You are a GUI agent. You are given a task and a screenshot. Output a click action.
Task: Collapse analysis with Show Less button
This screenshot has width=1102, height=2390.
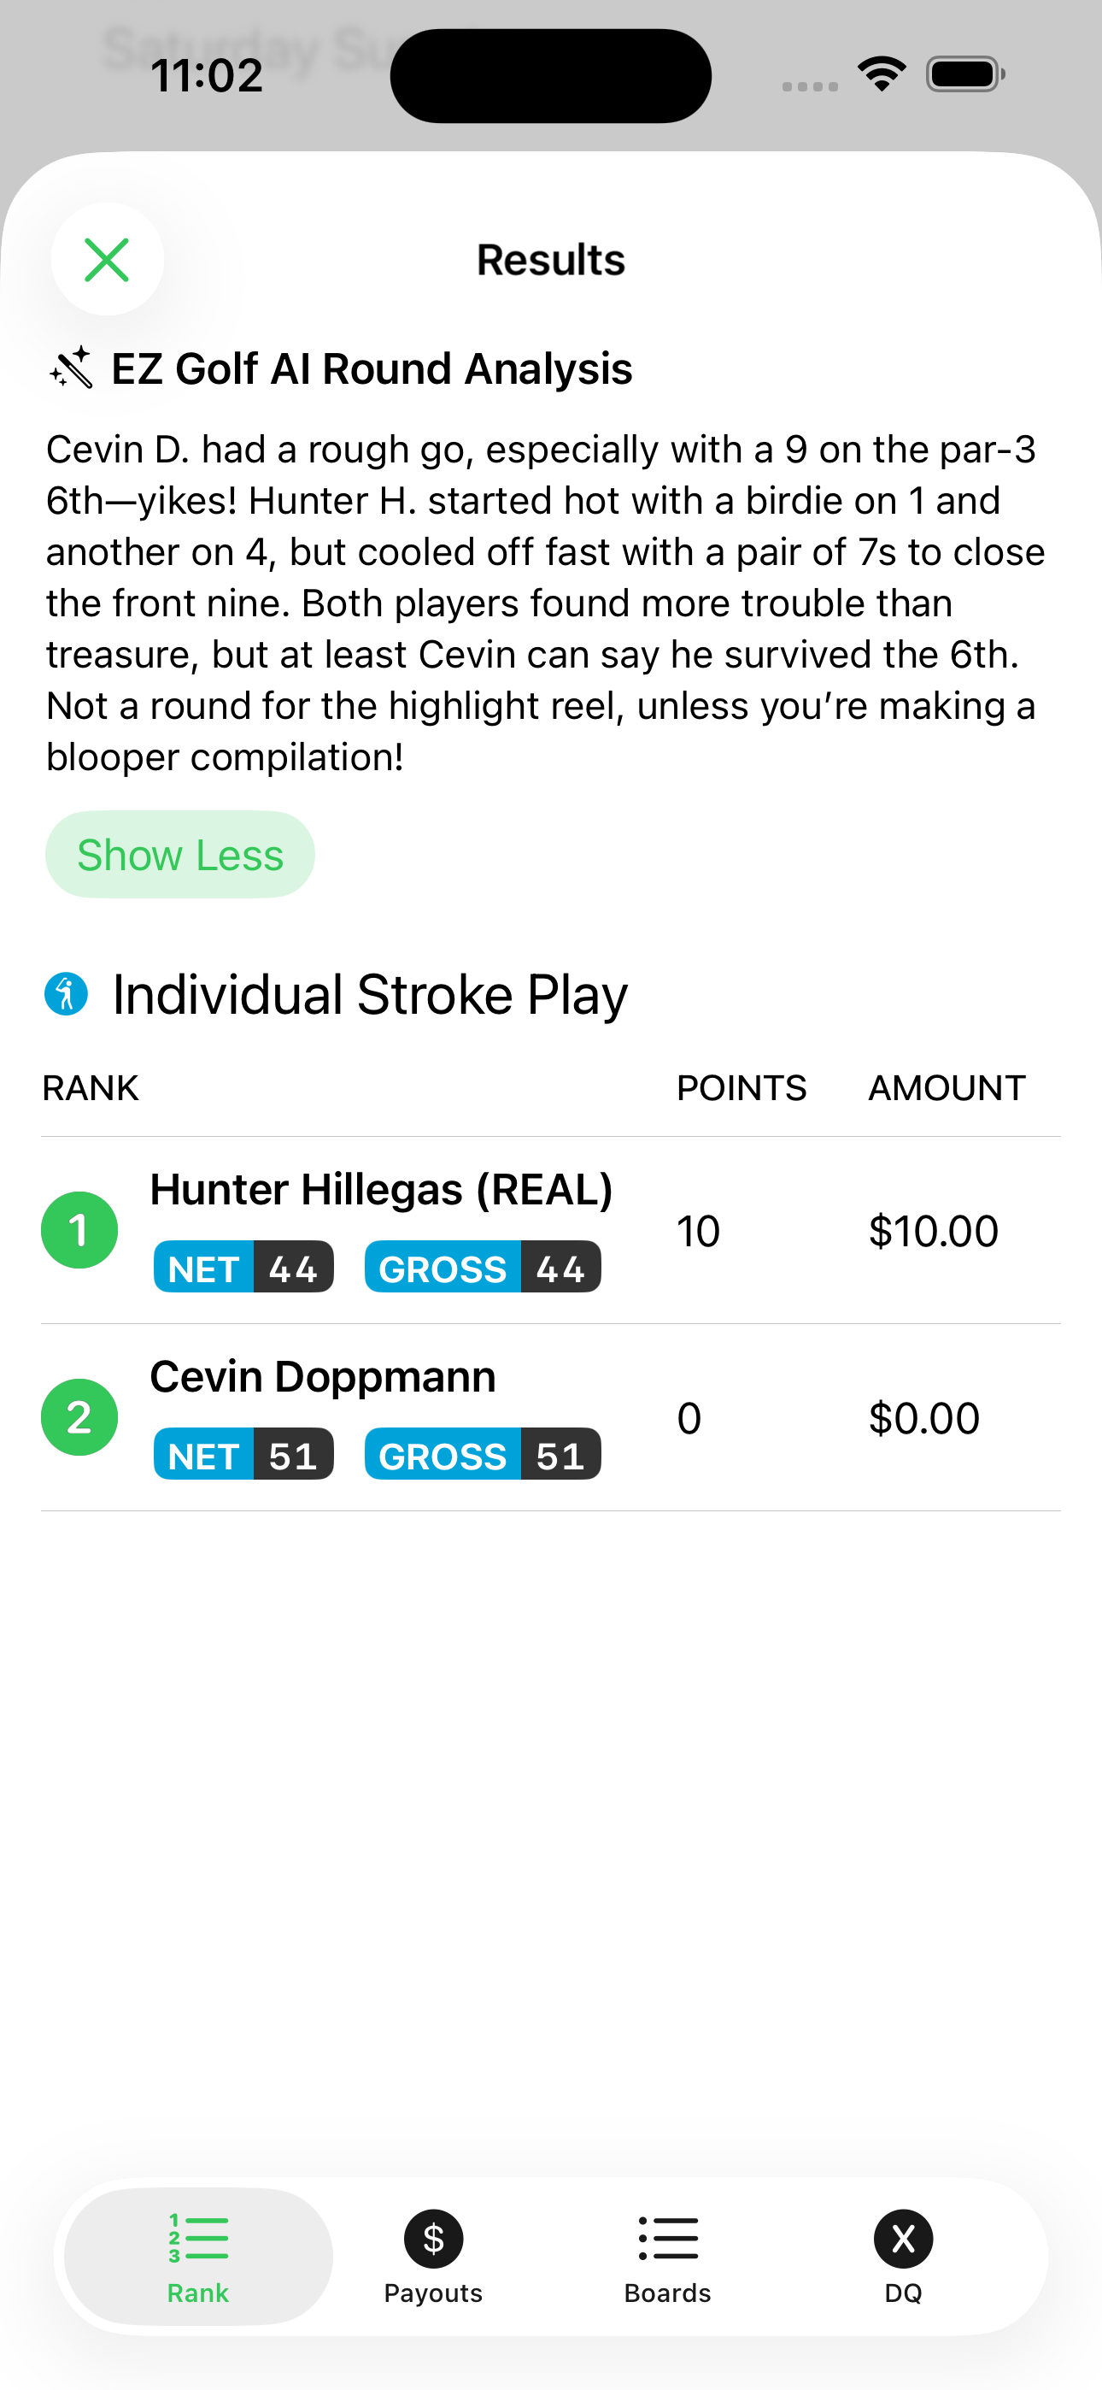pyautogui.click(x=180, y=855)
